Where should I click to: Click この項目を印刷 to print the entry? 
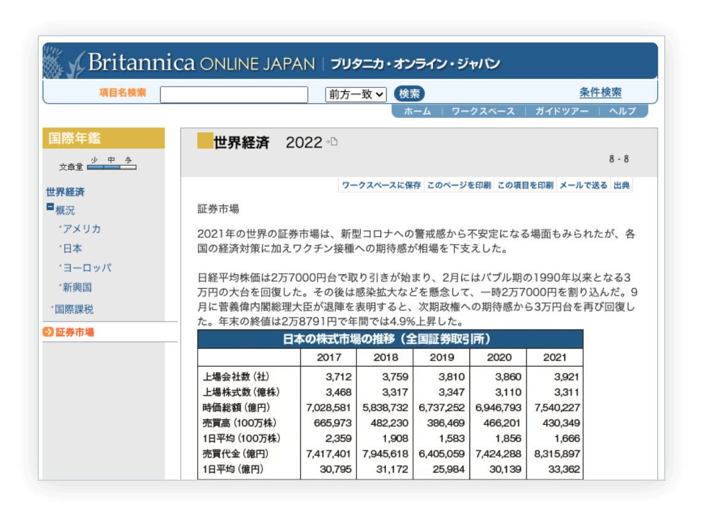coord(525,185)
